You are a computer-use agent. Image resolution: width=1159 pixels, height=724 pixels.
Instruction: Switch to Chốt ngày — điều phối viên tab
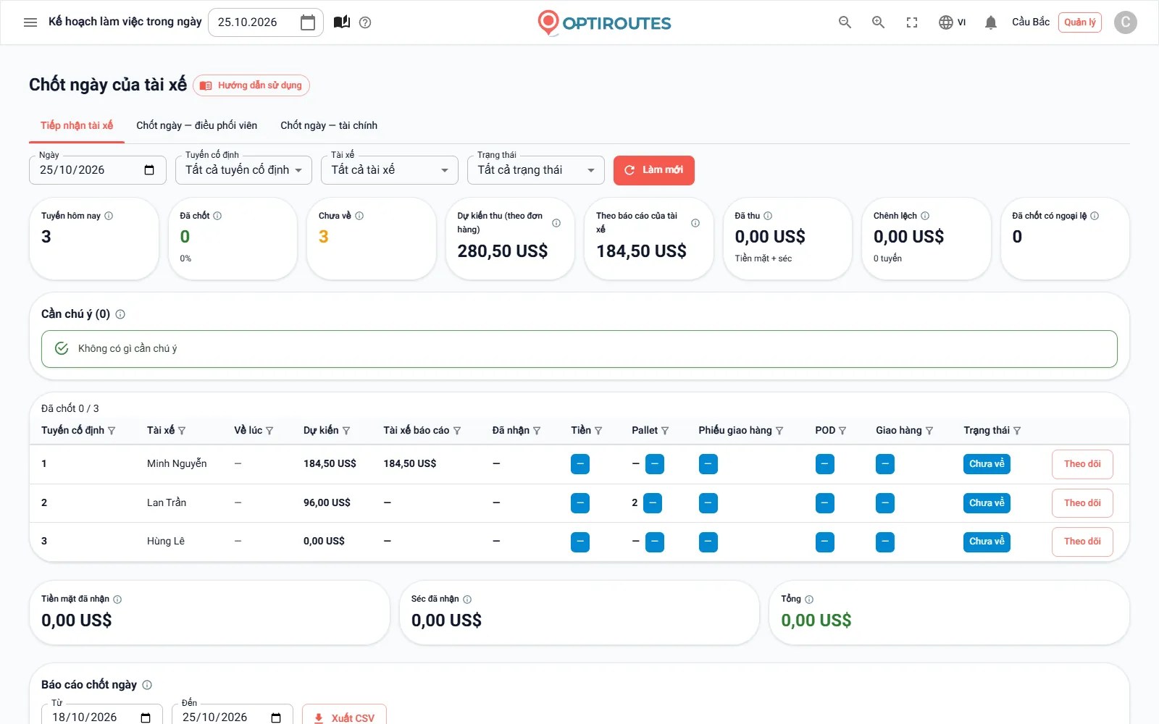click(x=197, y=125)
